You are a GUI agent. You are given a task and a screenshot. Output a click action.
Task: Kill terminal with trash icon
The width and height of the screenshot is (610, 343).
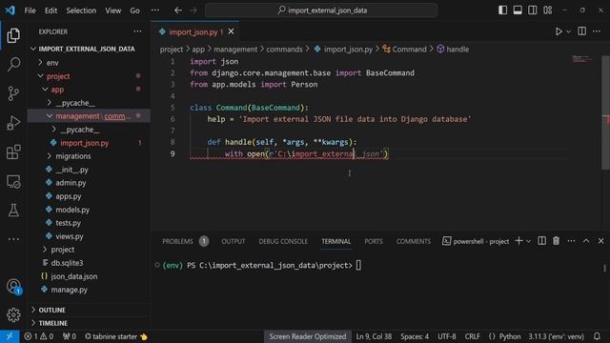[x=557, y=241]
